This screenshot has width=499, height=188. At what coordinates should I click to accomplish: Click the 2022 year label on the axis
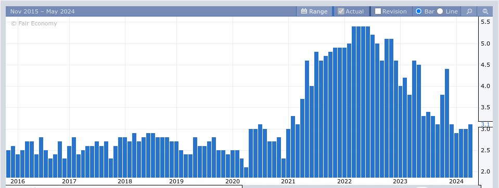344,181
